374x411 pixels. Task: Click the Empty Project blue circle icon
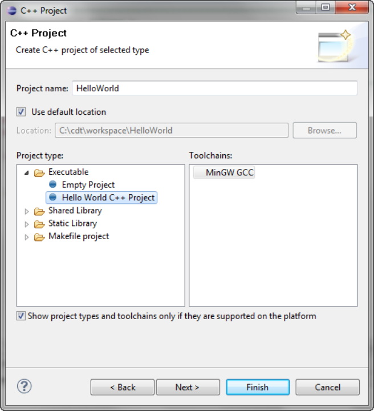(x=53, y=185)
